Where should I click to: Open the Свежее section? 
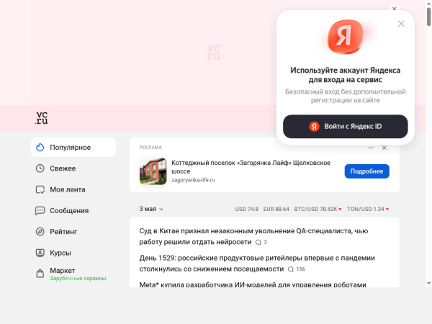click(73, 168)
